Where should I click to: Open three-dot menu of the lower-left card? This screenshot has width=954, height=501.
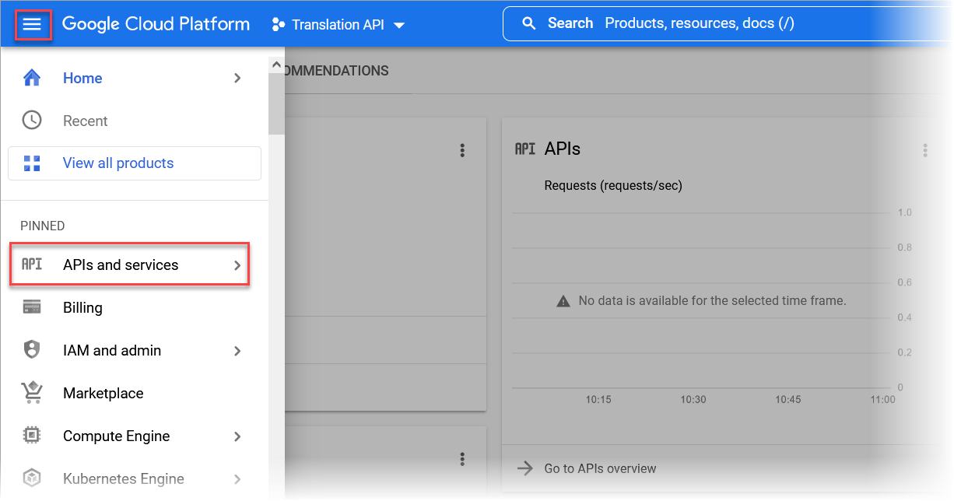462,458
